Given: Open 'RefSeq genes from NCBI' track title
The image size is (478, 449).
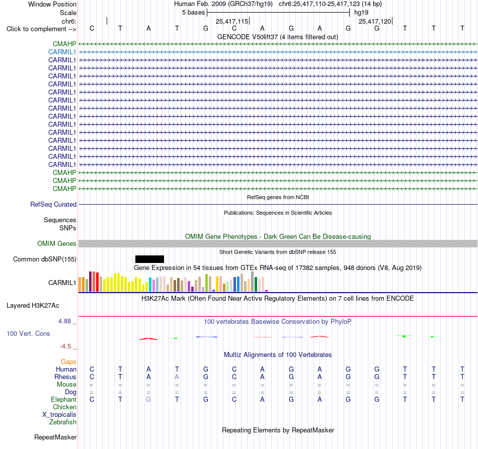Looking at the screenshot, I should [x=278, y=197].
